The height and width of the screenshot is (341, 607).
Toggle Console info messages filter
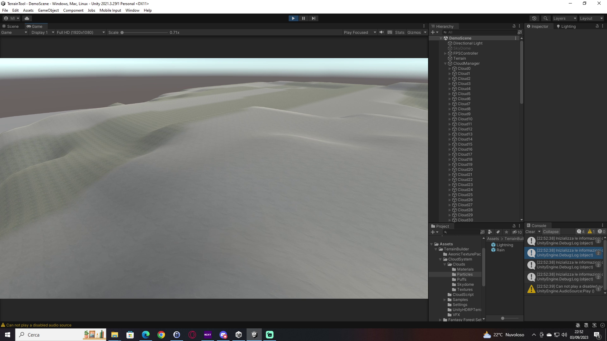coord(581,232)
